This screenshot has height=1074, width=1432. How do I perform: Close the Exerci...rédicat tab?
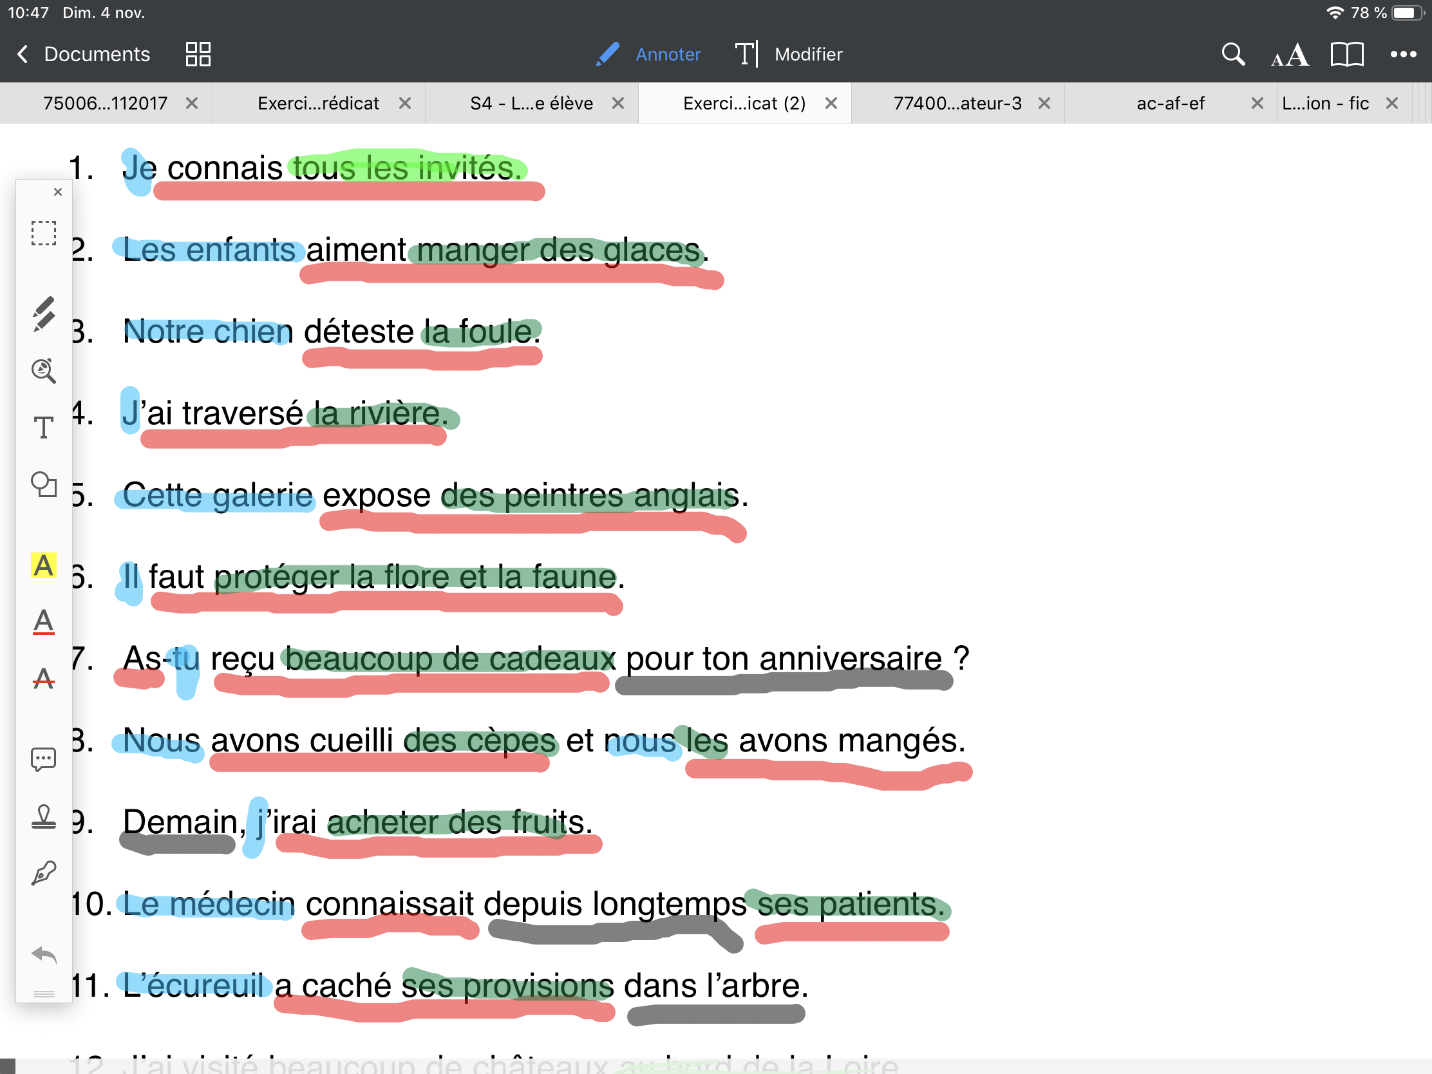pos(405,104)
